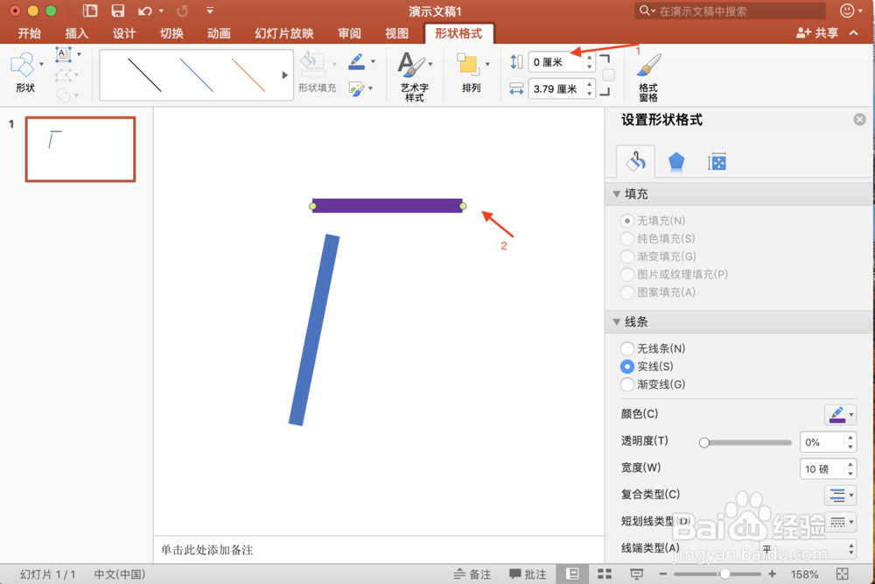The image size is (875, 584).
Task: Select Solid fill (纯色填充) radio
Action: click(x=627, y=238)
